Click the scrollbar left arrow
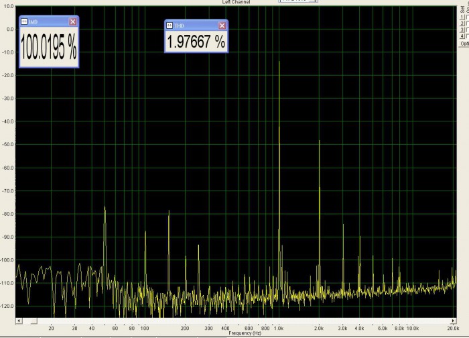The image size is (469, 338). (19, 321)
